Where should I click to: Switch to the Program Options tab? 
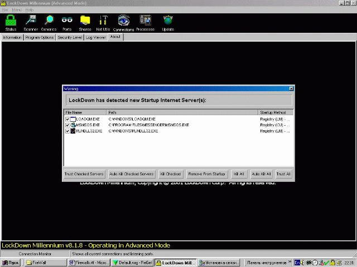40,37
